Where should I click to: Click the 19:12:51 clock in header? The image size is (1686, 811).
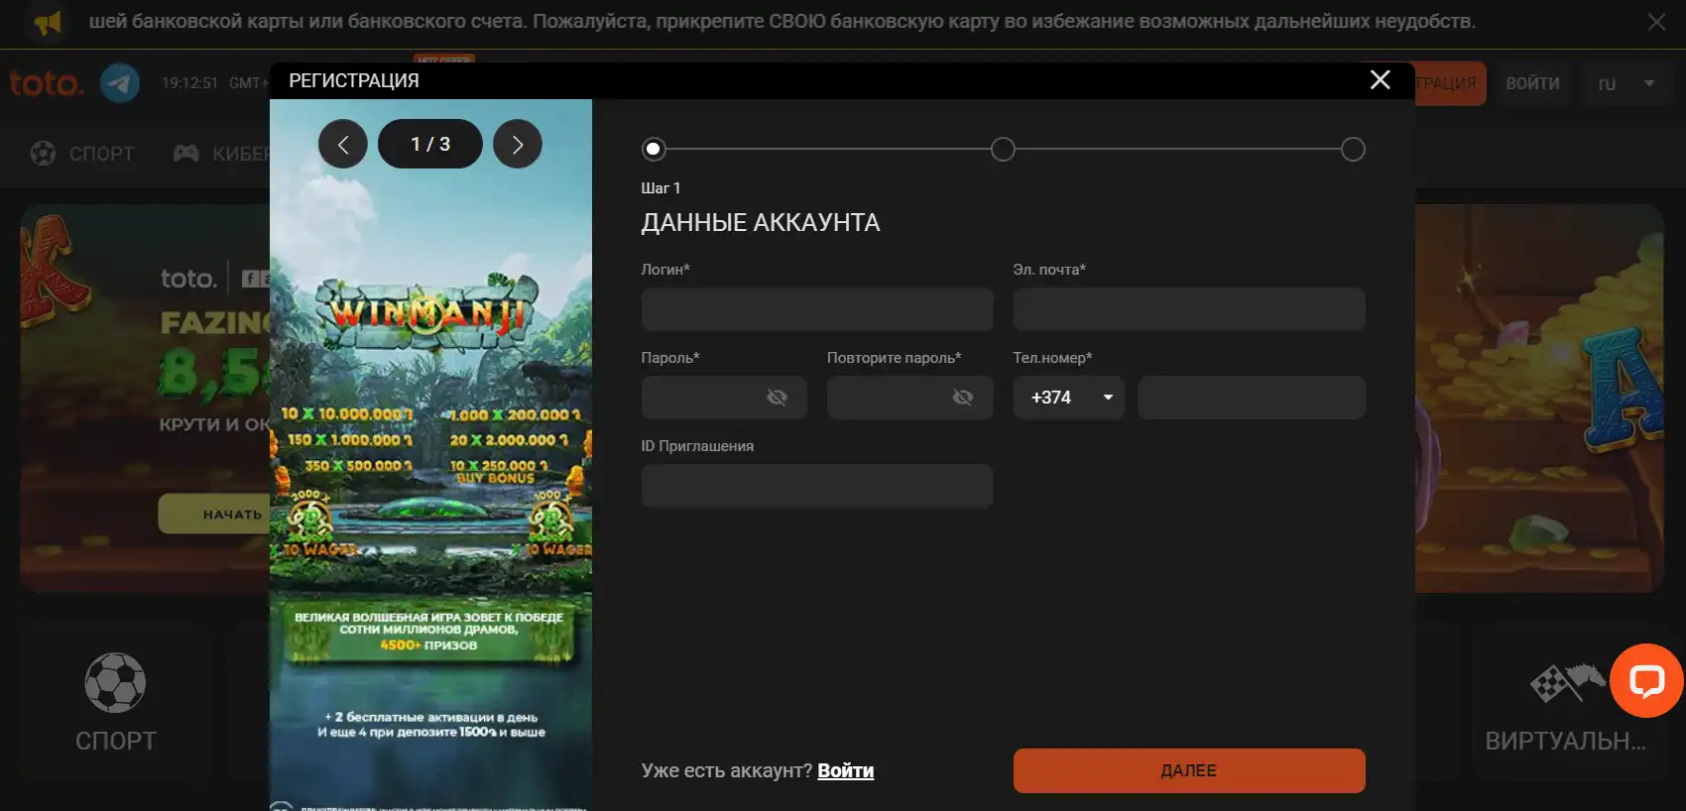pos(189,83)
